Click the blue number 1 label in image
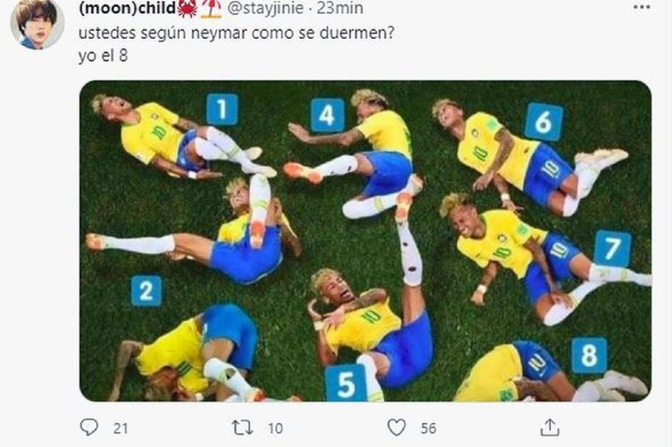The height and width of the screenshot is (447, 672). (222, 109)
